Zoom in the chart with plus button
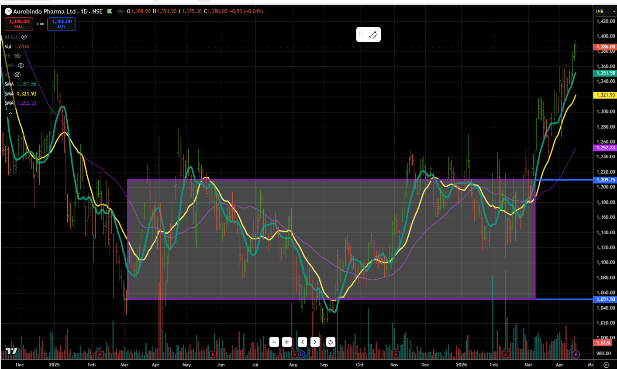Image resolution: width=617 pixels, height=369 pixels. click(287, 342)
